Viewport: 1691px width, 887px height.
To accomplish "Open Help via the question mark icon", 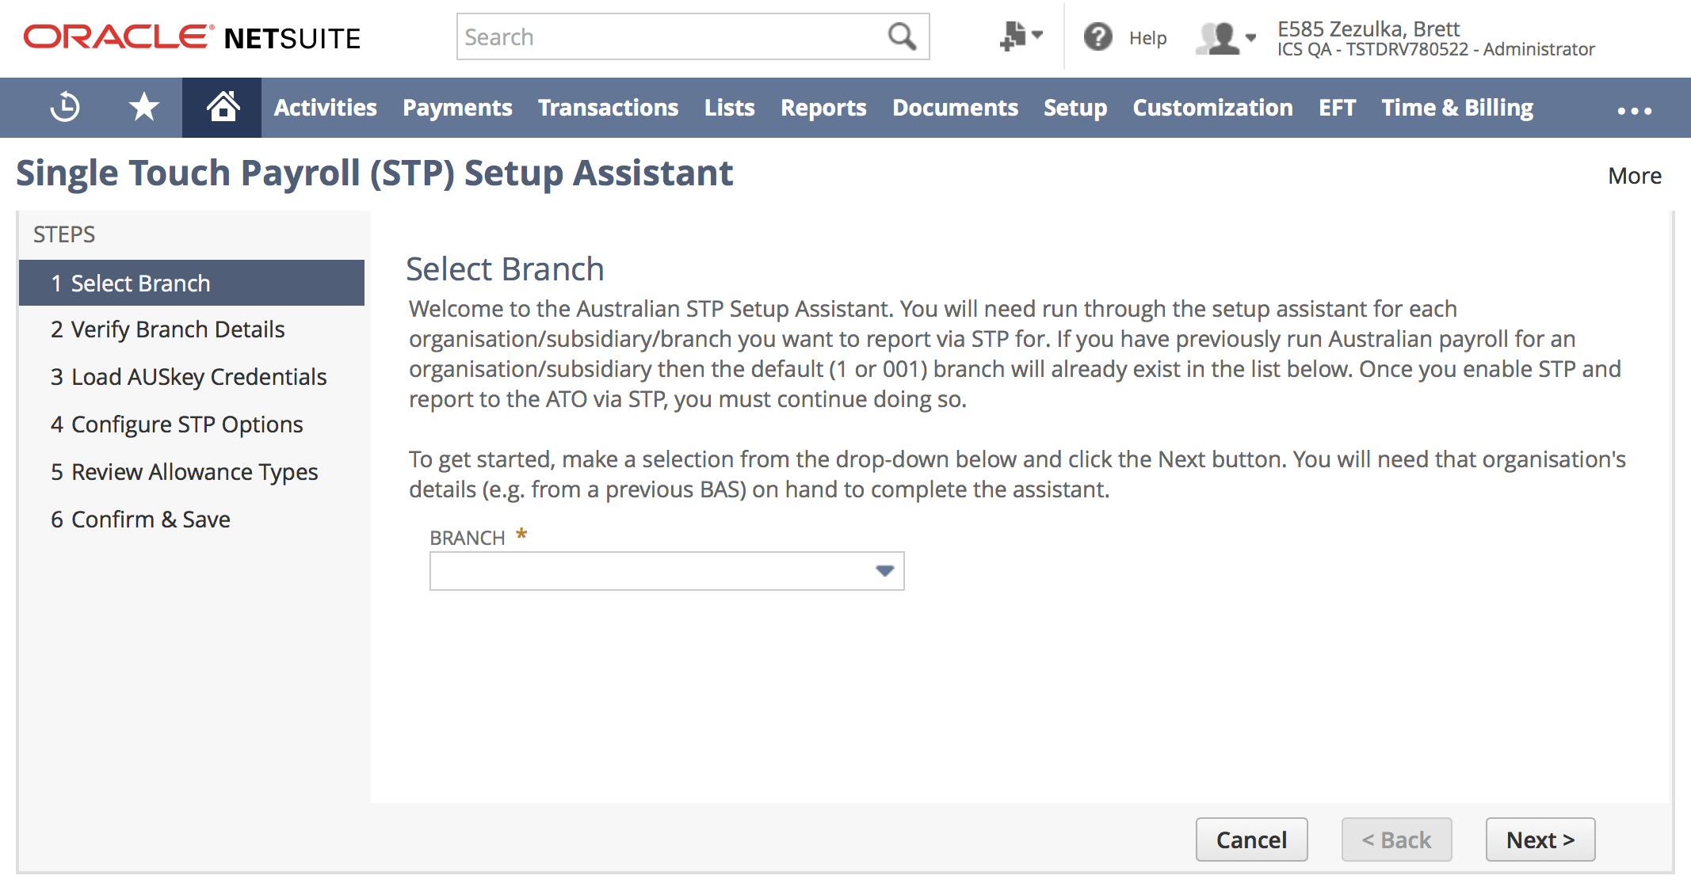I will coord(1098,36).
